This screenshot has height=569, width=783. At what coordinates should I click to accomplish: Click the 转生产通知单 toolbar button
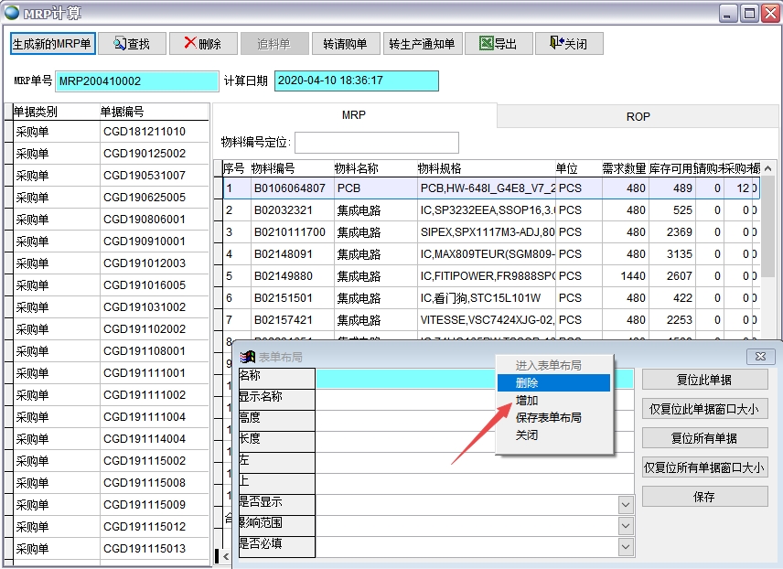tap(422, 42)
